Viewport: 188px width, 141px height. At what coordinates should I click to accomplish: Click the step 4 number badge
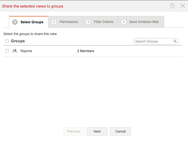pos(124,22)
